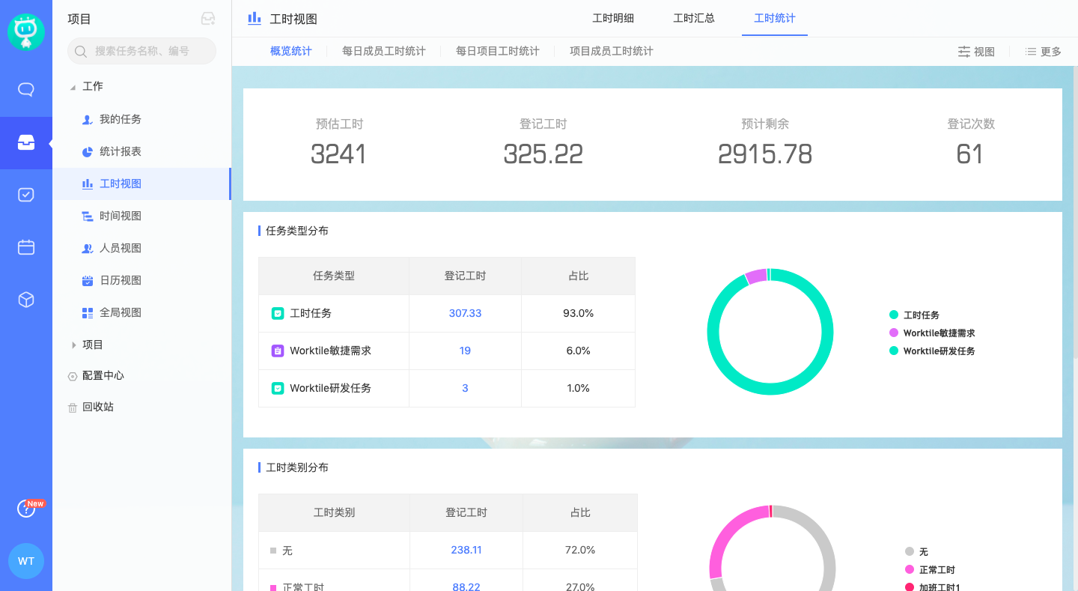Expand the 项目 tree section

[x=73, y=345]
